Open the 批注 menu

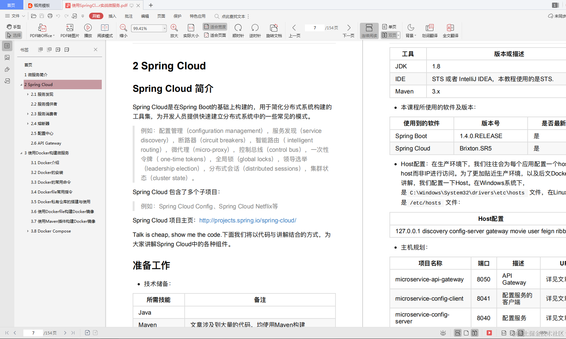tap(128, 16)
